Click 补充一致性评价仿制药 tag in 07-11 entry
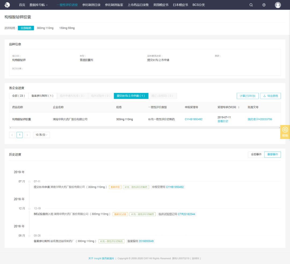Screen dimensions: 290x264 pyautogui.click(x=136, y=187)
